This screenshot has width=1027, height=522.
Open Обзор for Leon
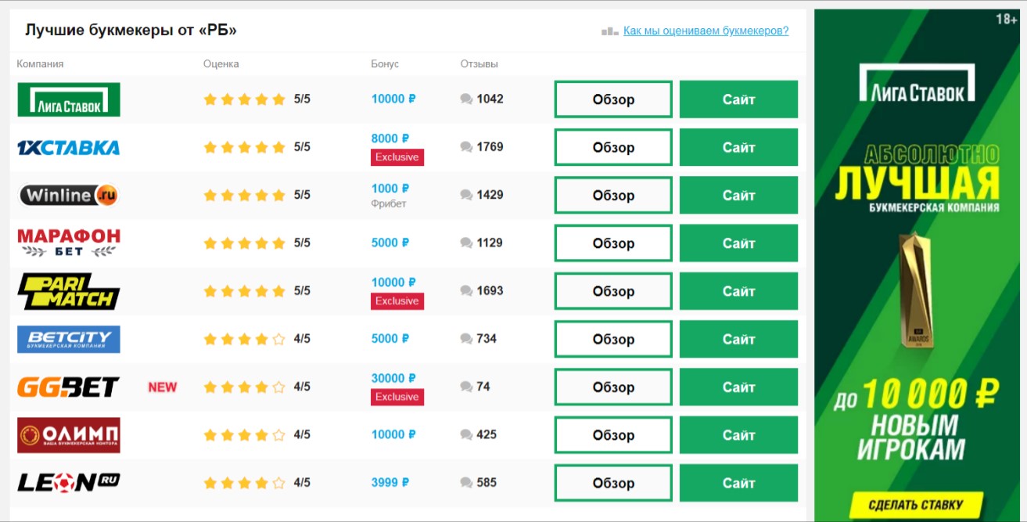tap(613, 483)
